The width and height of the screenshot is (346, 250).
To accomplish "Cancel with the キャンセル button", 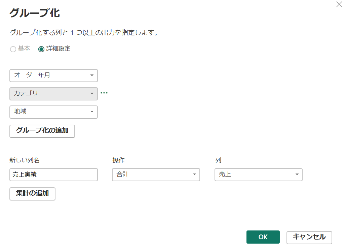I will pyautogui.click(x=309, y=237).
